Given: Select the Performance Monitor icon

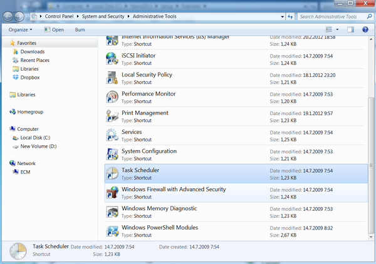Looking at the screenshot, I should [112, 97].
